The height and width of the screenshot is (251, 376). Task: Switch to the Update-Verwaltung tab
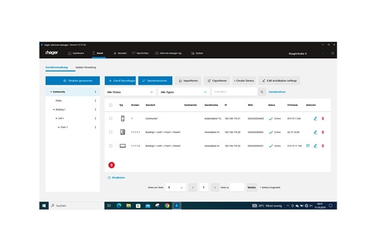[86, 67]
